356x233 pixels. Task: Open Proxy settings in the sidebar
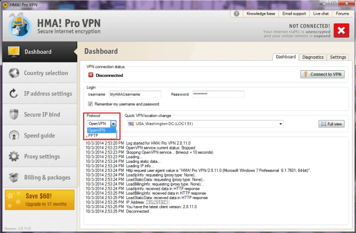(40, 156)
